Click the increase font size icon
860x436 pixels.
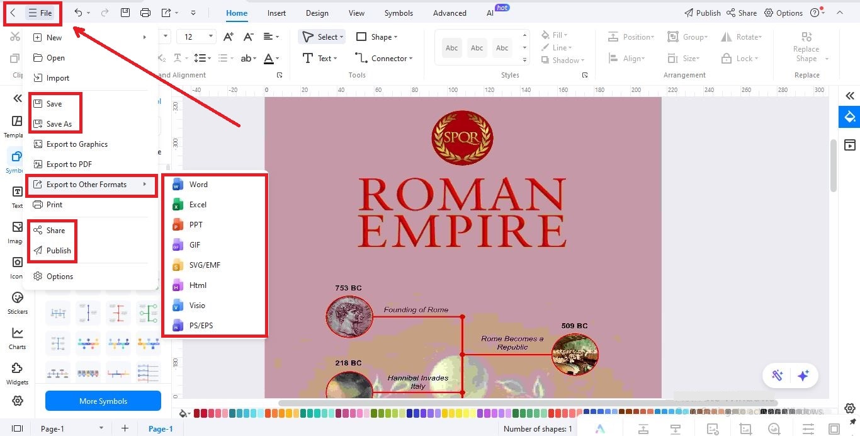(229, 37)
